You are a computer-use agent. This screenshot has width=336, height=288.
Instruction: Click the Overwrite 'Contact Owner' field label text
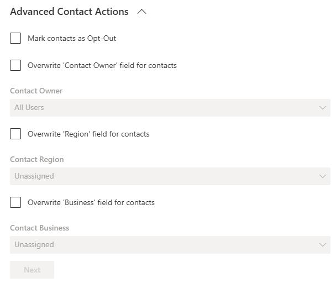pos(102,65)
